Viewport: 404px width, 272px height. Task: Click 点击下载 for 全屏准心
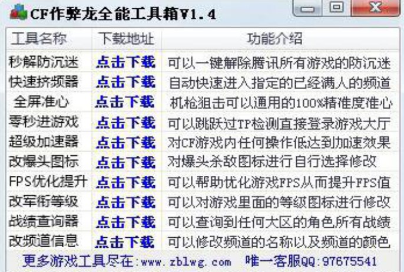click(125, 102)
